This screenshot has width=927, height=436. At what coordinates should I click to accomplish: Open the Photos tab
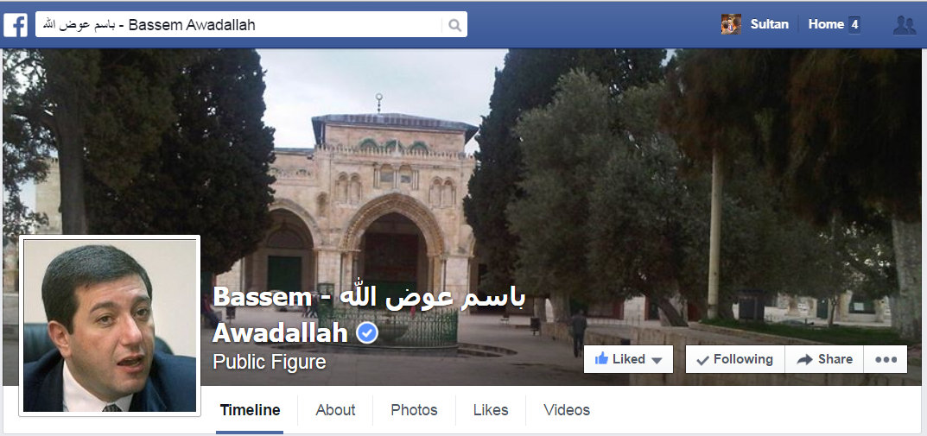click(x=414, y=410)
